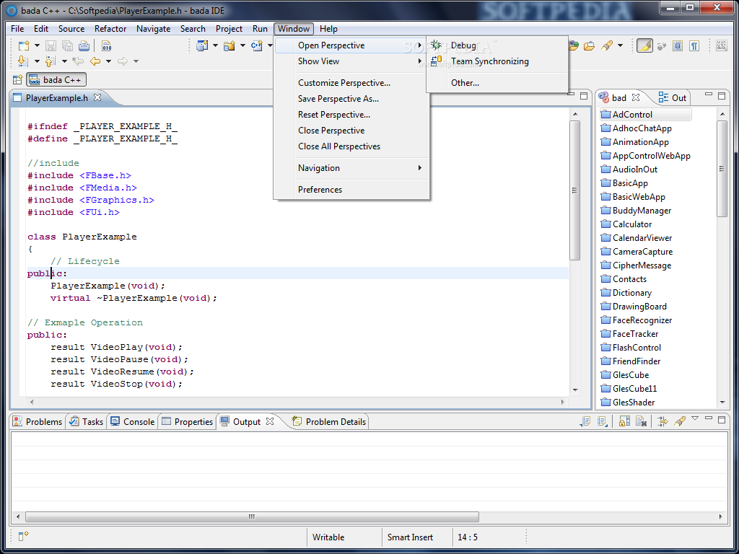Open Preferences from Window menu
Screen dimensions: 739x554
tap(351, 190)
